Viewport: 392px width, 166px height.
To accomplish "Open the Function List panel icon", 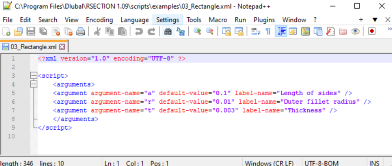I will [330, 32].
